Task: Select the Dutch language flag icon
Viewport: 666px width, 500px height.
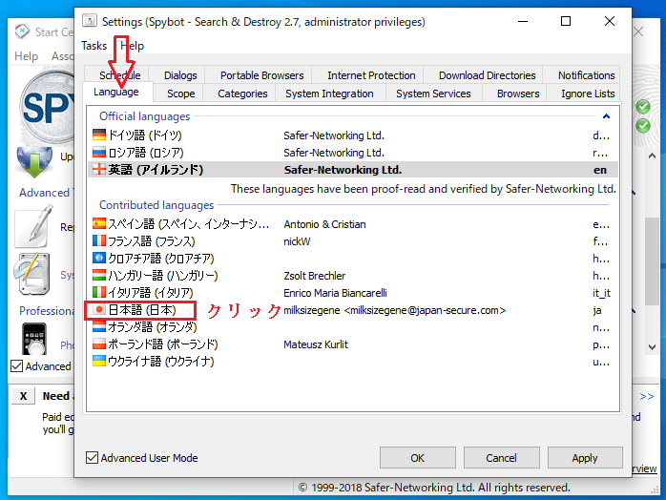Action: click(99, 326)
